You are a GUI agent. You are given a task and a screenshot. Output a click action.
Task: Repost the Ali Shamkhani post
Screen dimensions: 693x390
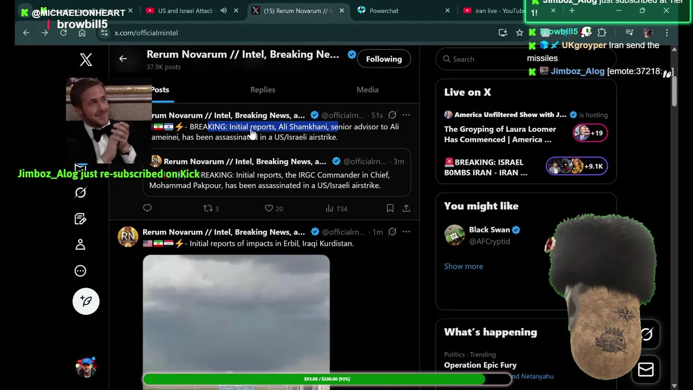pos(211,209)
